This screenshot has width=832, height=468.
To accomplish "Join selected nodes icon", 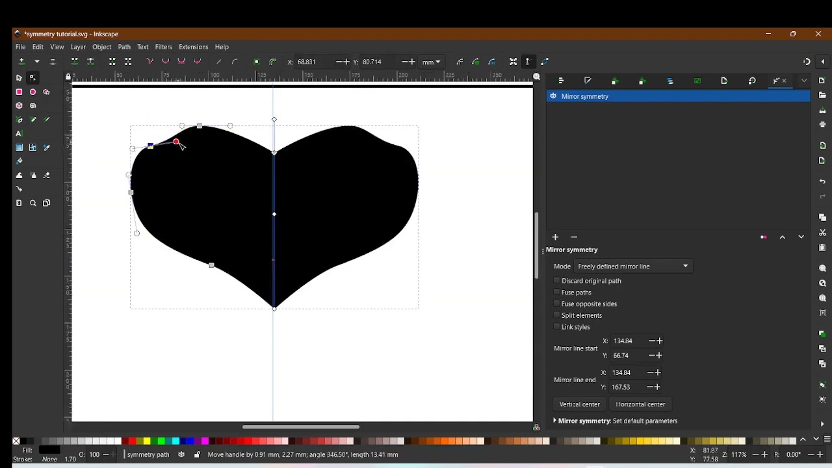I will 75,62.
